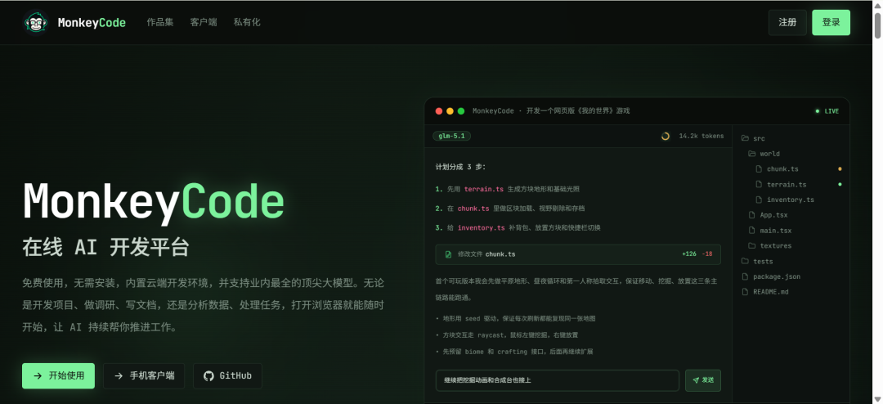The height and width of the screenshot is (404, 883).
Task: Click the file icon beside README.md
Action: [x=745, y=292]
